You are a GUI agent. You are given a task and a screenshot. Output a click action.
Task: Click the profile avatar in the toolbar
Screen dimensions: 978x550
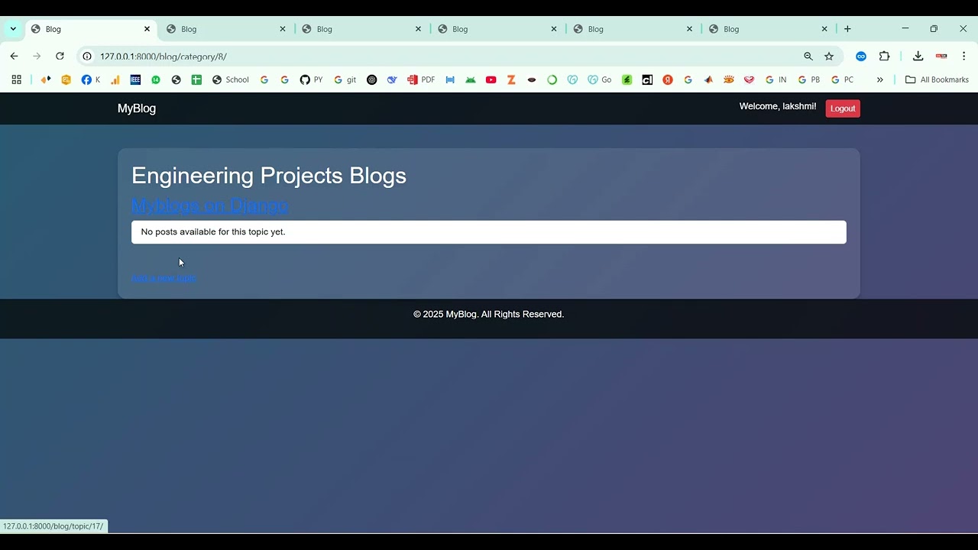tap(941, 56)
